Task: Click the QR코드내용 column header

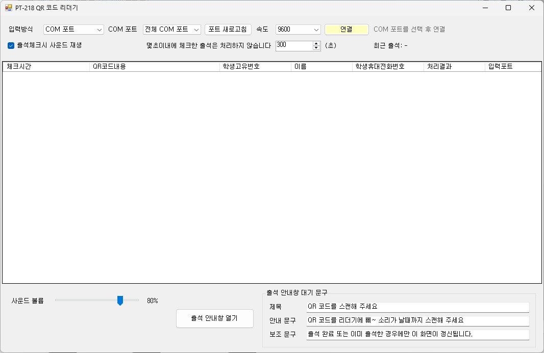Action: pyautogui.click(x=155, y=67)
